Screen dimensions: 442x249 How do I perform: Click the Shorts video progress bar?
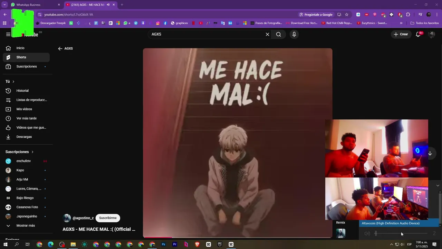(x=238, y=237)
